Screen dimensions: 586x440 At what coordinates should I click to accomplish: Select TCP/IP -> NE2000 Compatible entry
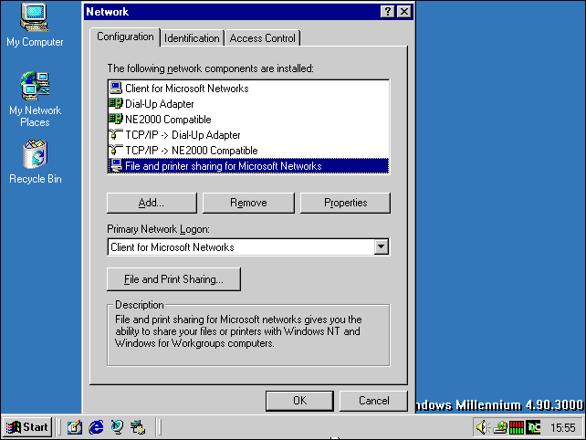tap(248, 151)
